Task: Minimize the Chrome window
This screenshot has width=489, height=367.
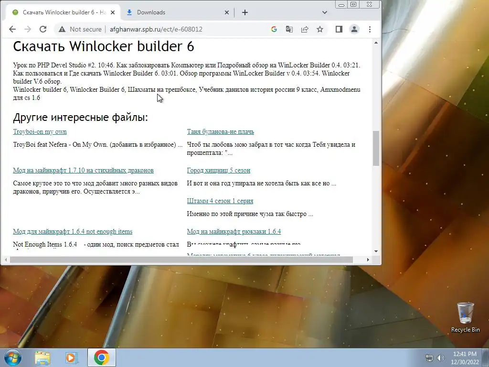Action: 341,4
